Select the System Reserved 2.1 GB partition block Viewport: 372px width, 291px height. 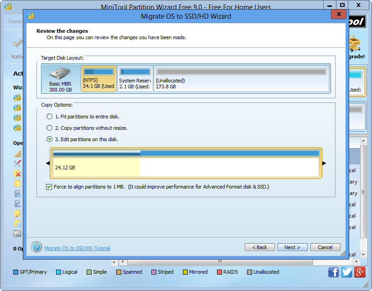click(135, 79)
